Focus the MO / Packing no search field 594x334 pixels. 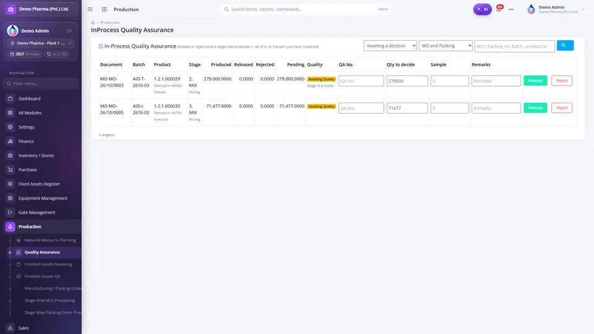pos(514,46)
